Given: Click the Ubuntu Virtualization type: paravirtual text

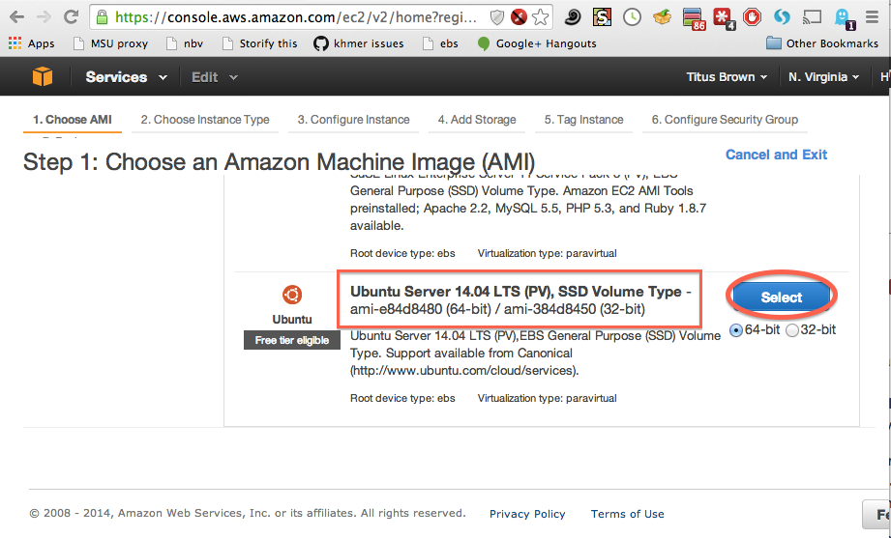Looking at the screenshot, I should click(x=547, y=398).
